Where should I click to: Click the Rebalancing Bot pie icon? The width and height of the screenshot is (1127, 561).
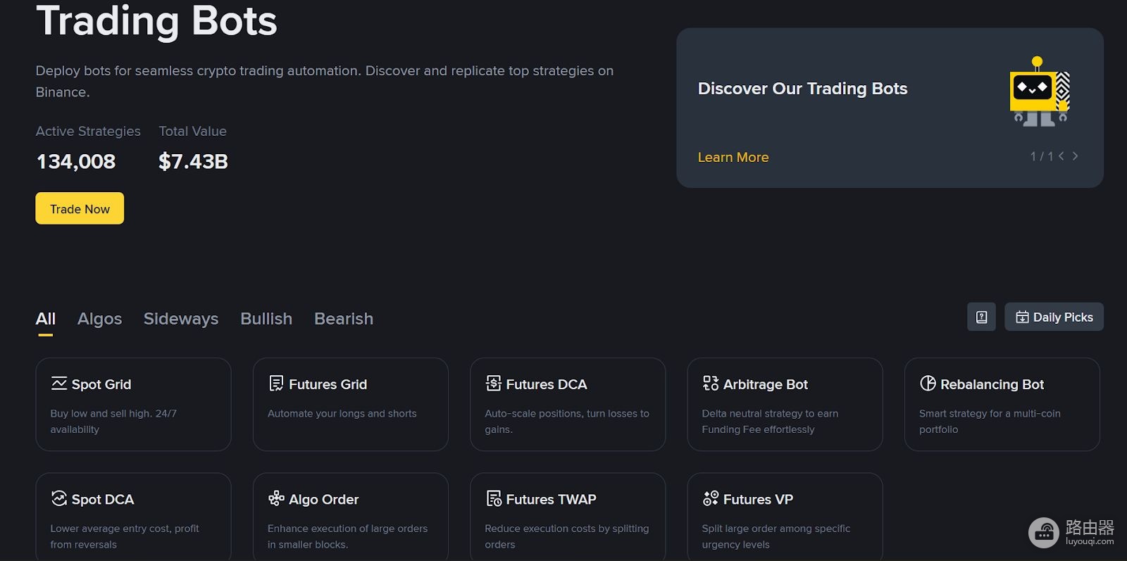coord(928,384)
